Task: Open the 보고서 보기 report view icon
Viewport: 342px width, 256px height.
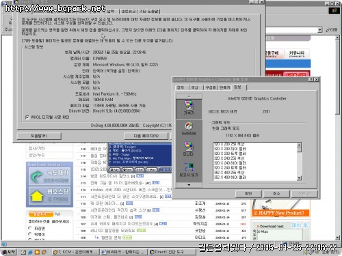Action: click(x=189, y=170)
